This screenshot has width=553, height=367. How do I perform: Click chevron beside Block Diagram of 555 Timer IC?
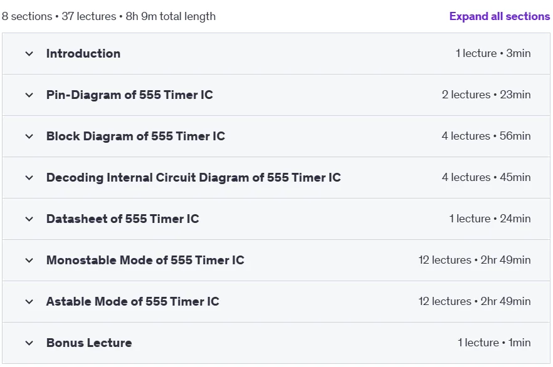click(x=29, y=137)
